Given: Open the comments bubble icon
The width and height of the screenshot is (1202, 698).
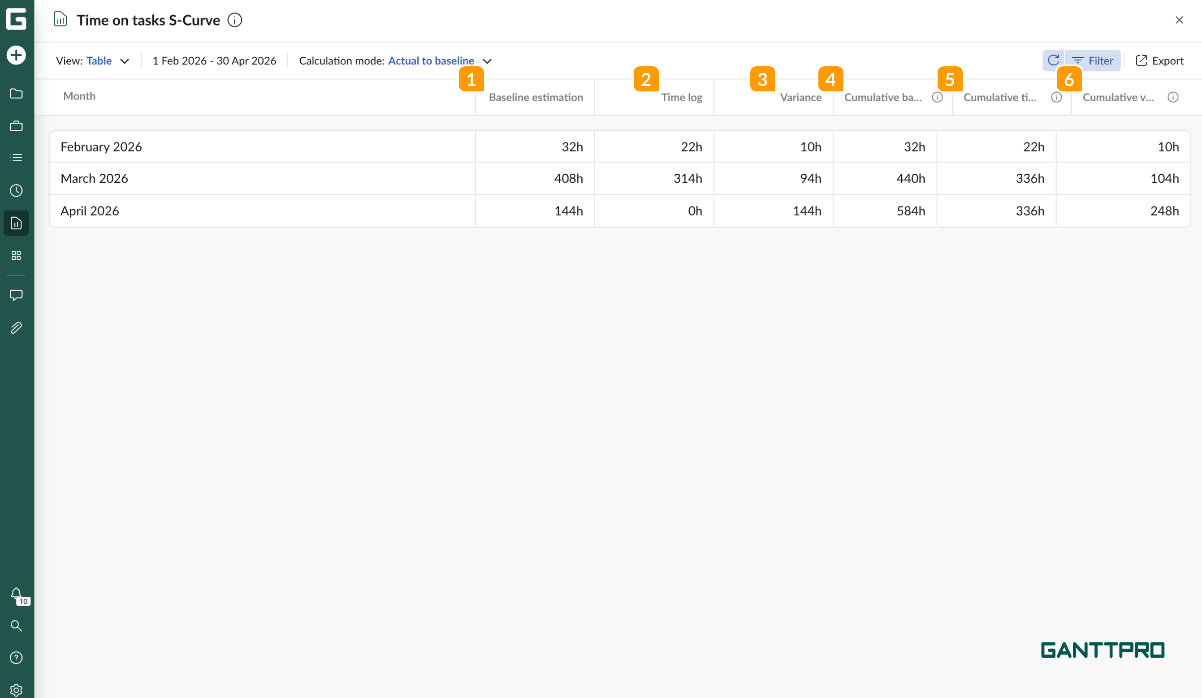Looking at the screenshot, I should [x=16, y=296].
